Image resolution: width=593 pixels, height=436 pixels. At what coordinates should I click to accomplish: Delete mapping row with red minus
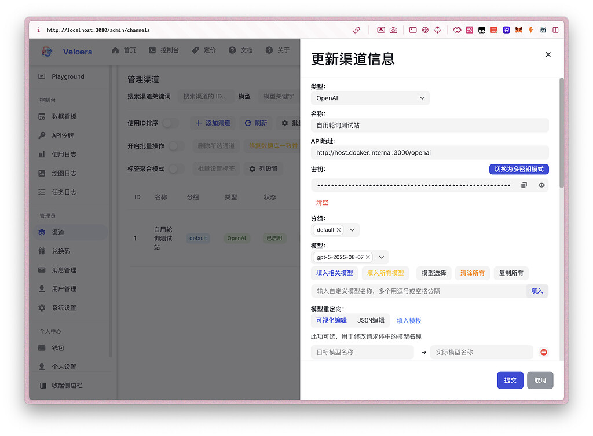point(544,352)
